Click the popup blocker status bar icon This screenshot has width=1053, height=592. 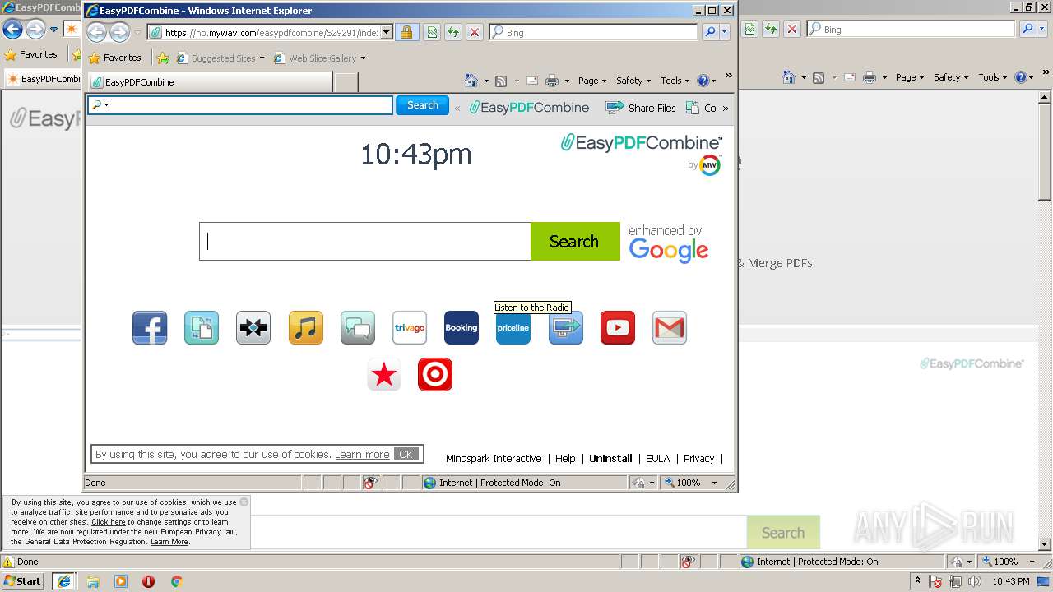coord(370,483)
